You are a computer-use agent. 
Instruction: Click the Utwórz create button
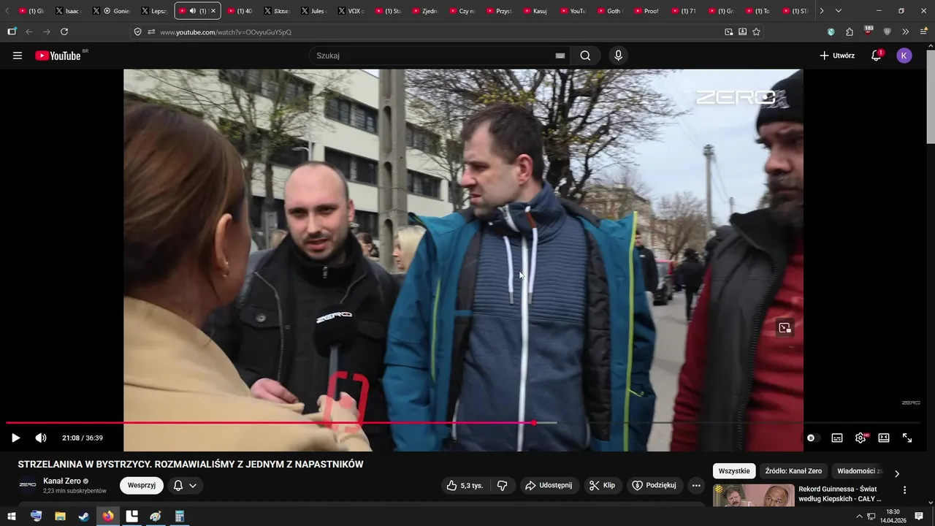837,56
